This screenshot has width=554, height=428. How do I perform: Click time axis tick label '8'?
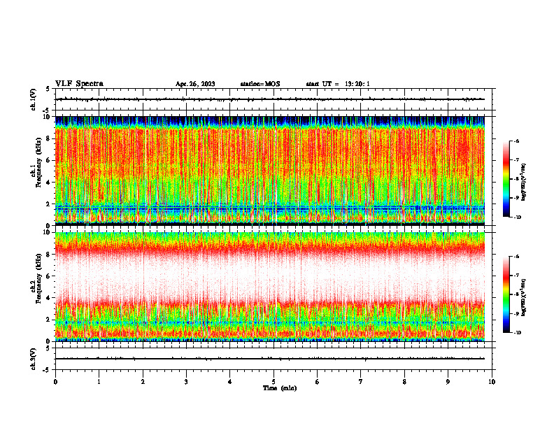404,382
